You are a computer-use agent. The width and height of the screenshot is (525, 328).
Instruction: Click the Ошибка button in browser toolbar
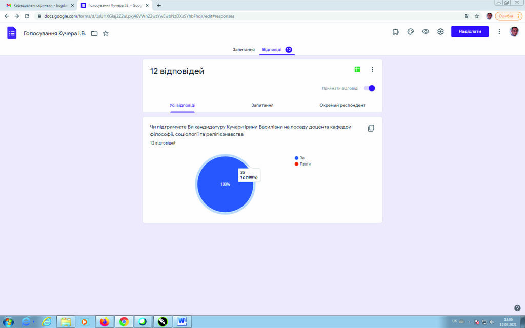(x=508, y=16)
